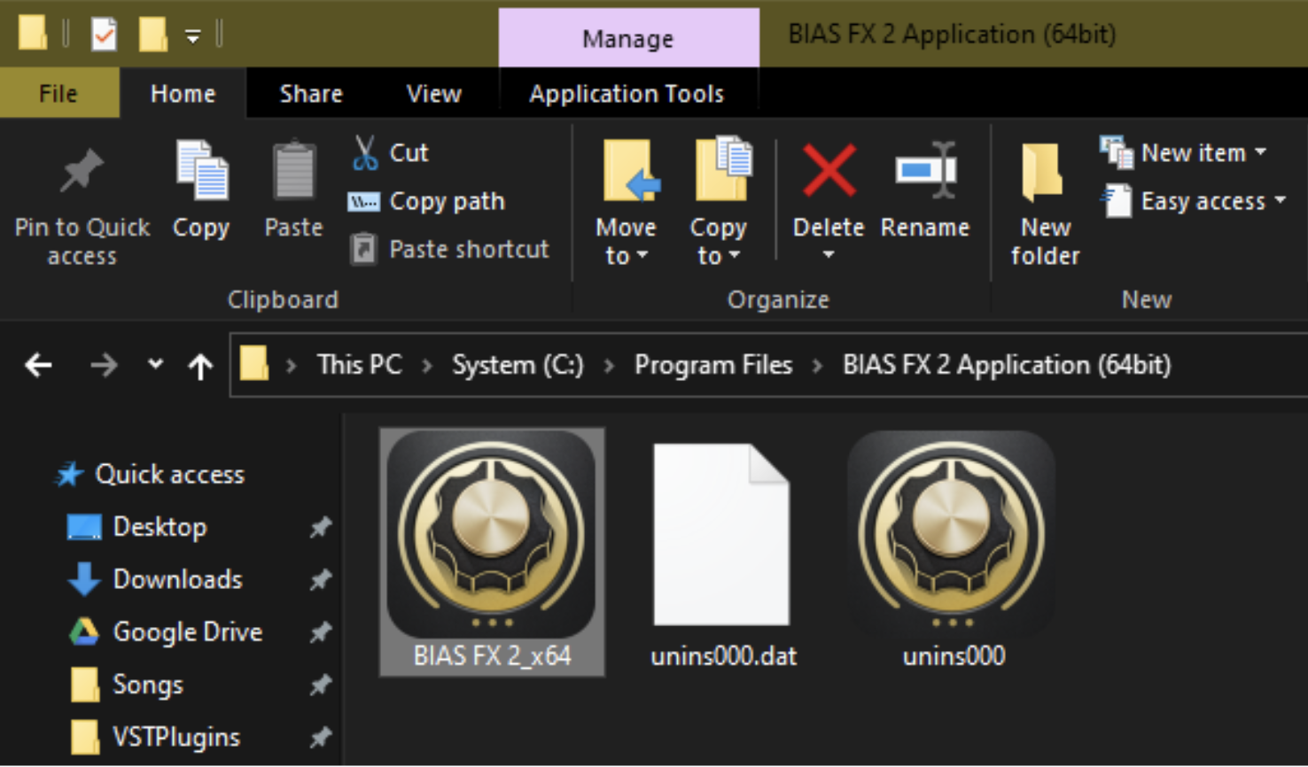Go forward with the right arrow
Screen dimensions: 1308x767
(104, 364)
